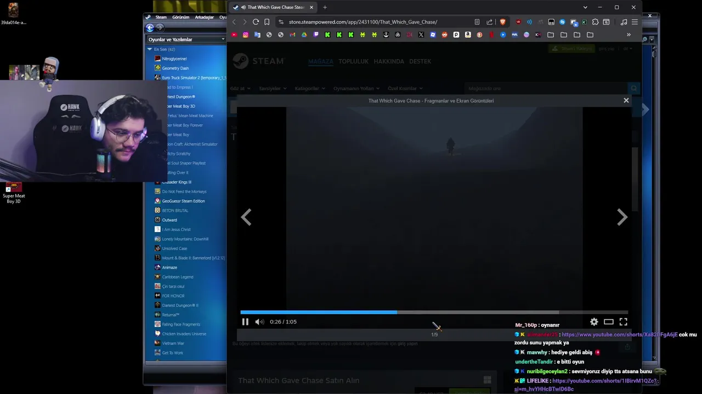Screen dimensions: 702x394
Task: Expand the Tavsiyeler dropdown
Action: pyautogui.click(x=272, y=88)
